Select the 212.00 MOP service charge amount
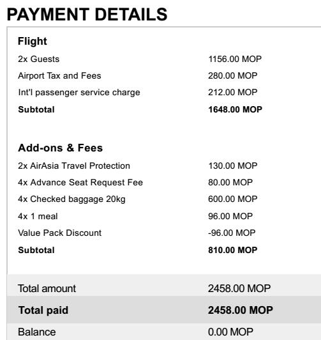 point(233,93)
